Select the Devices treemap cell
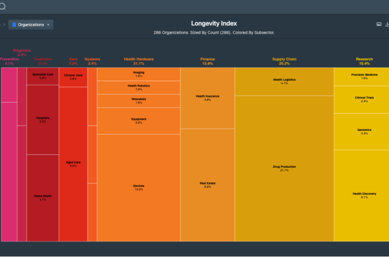 pos(139,188)
